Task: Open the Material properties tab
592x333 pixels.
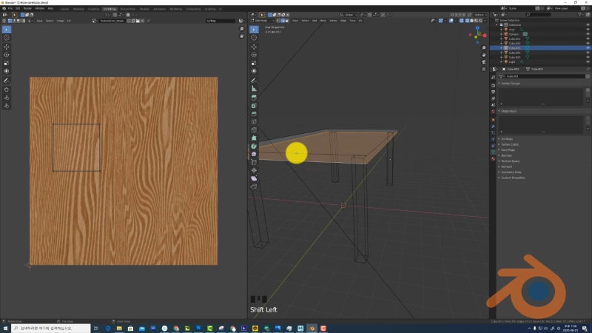Action: (493, 159)
